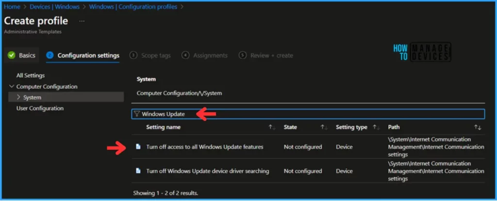Click Not configured state of Turn off access row
Viewport: 497px width, 201px height.
[303, 147]
